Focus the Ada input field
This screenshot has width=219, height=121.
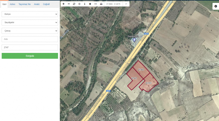(30, 39)
